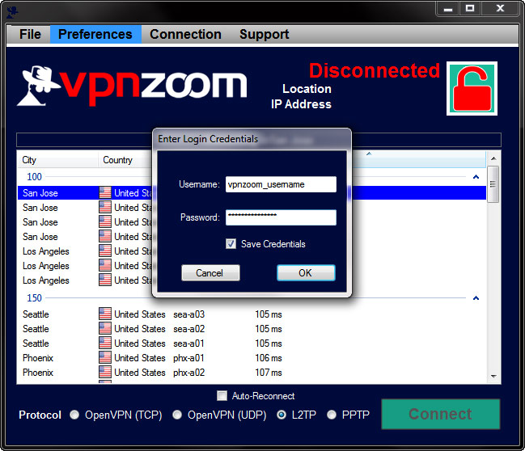The height and width of the screenshot is (451, 525).
Task: Enable the Auto-Reconnect checkbox
Action: click(x=222, y=396)
